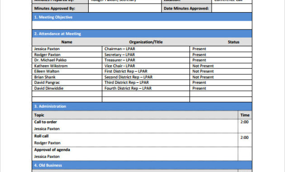
Task: Click the 'Roll call' topic
Action: click(x=41, y=136)
